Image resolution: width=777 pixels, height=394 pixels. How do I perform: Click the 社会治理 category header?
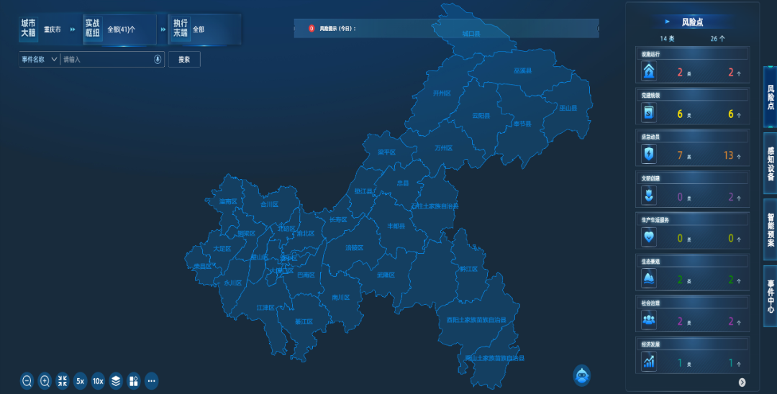pos(692,303)
